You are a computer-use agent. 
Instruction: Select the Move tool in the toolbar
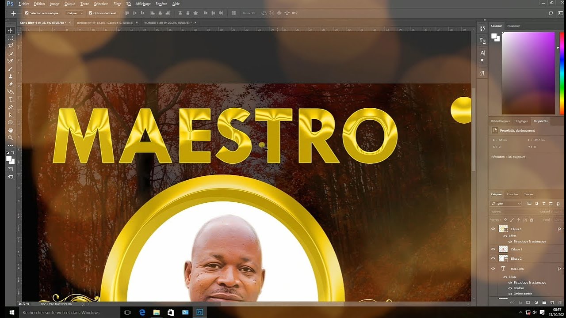11,30
